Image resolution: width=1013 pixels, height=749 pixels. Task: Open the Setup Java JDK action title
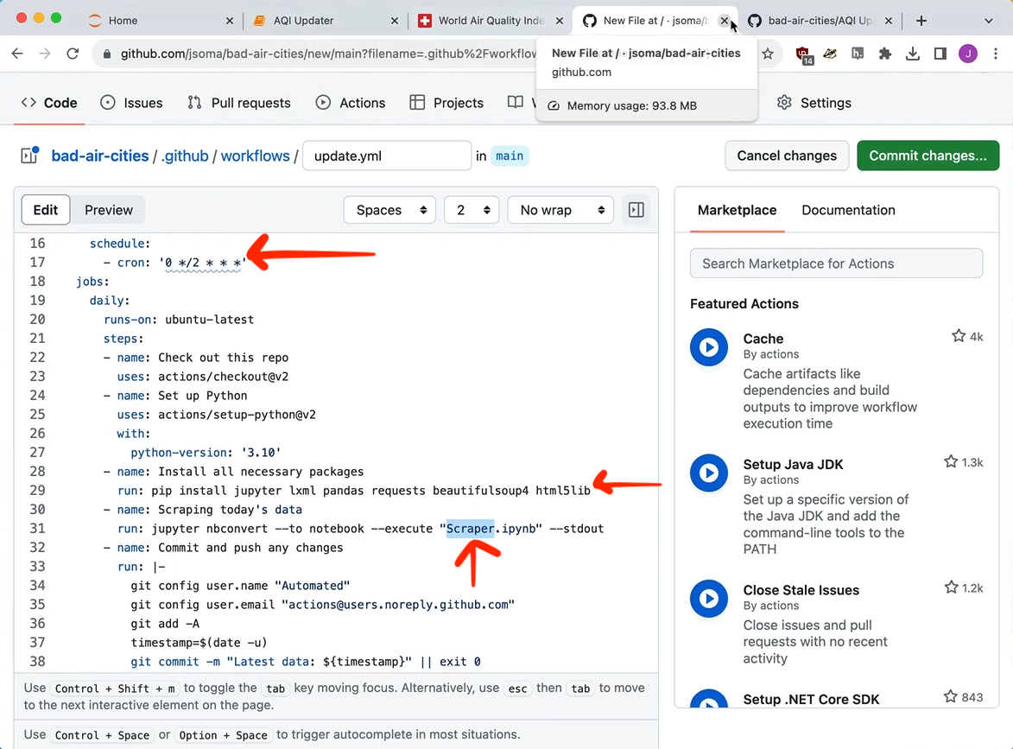point(794,464)
